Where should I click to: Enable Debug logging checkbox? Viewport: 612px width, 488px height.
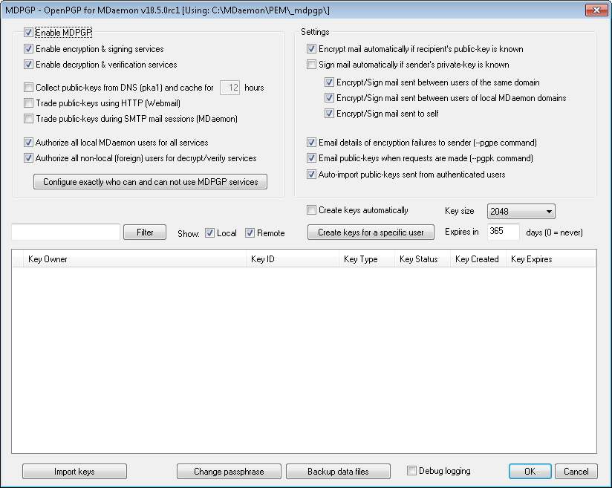click(x=411, y=471)
